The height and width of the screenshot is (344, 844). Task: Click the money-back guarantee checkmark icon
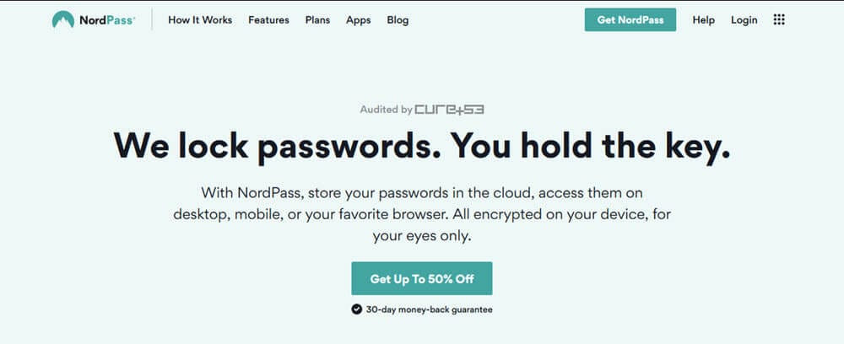pyautogui.click(x=356, y=309)
